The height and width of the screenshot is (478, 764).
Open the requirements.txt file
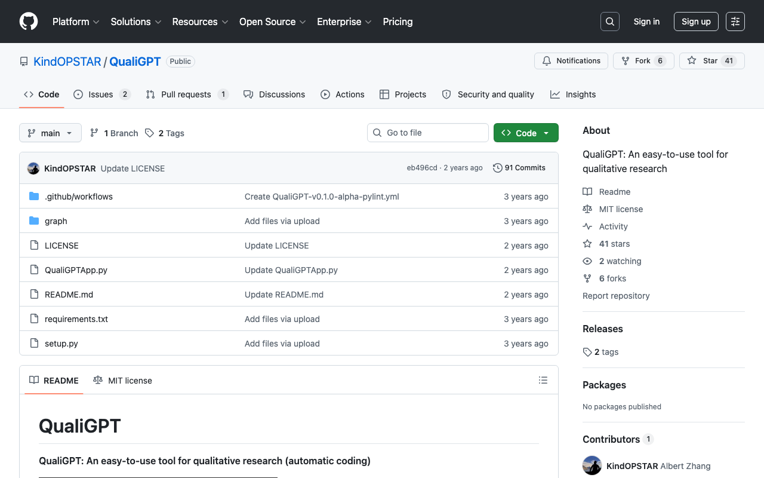click(76, 319)
